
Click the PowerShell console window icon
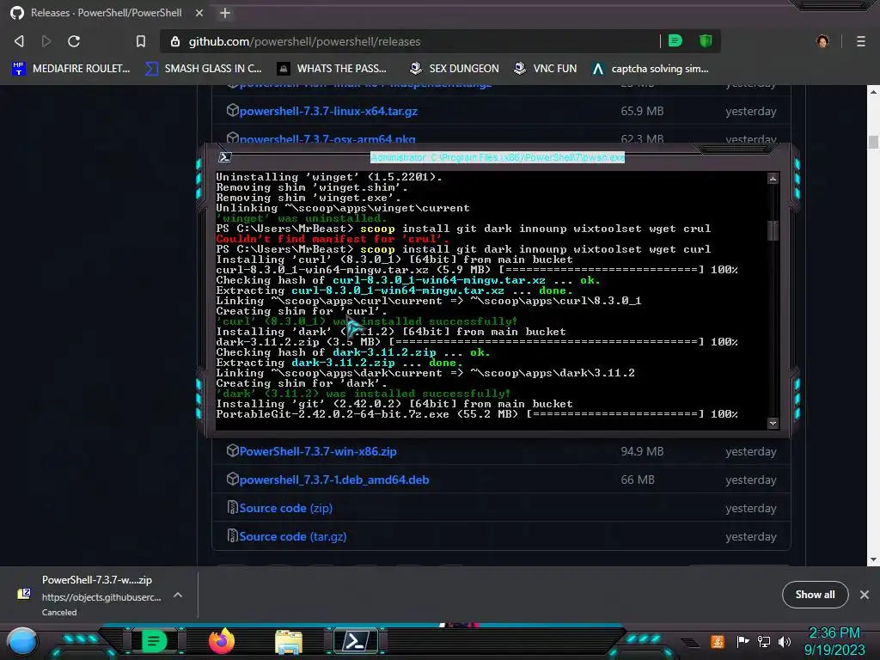click(225, 157)
